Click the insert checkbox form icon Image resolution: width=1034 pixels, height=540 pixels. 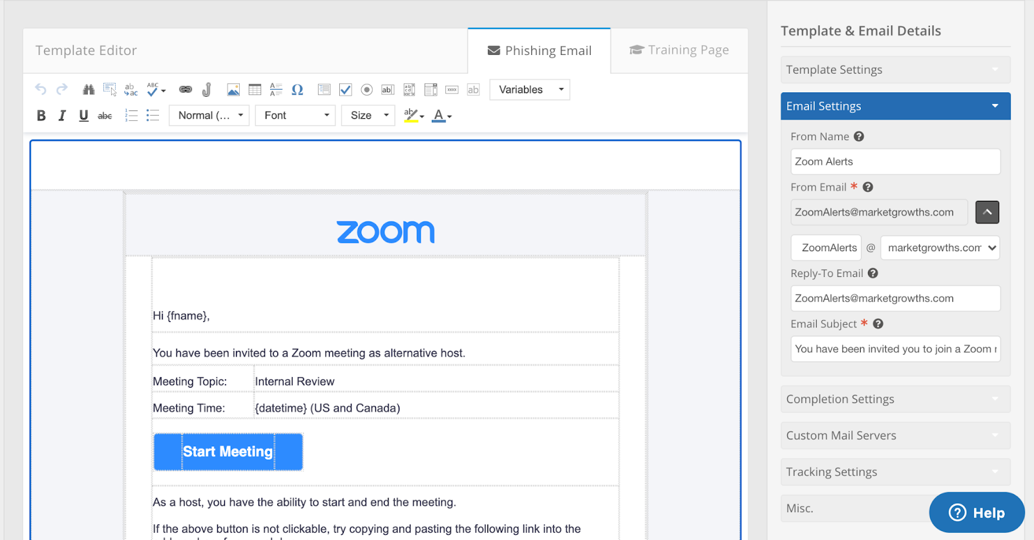(346, 90)
